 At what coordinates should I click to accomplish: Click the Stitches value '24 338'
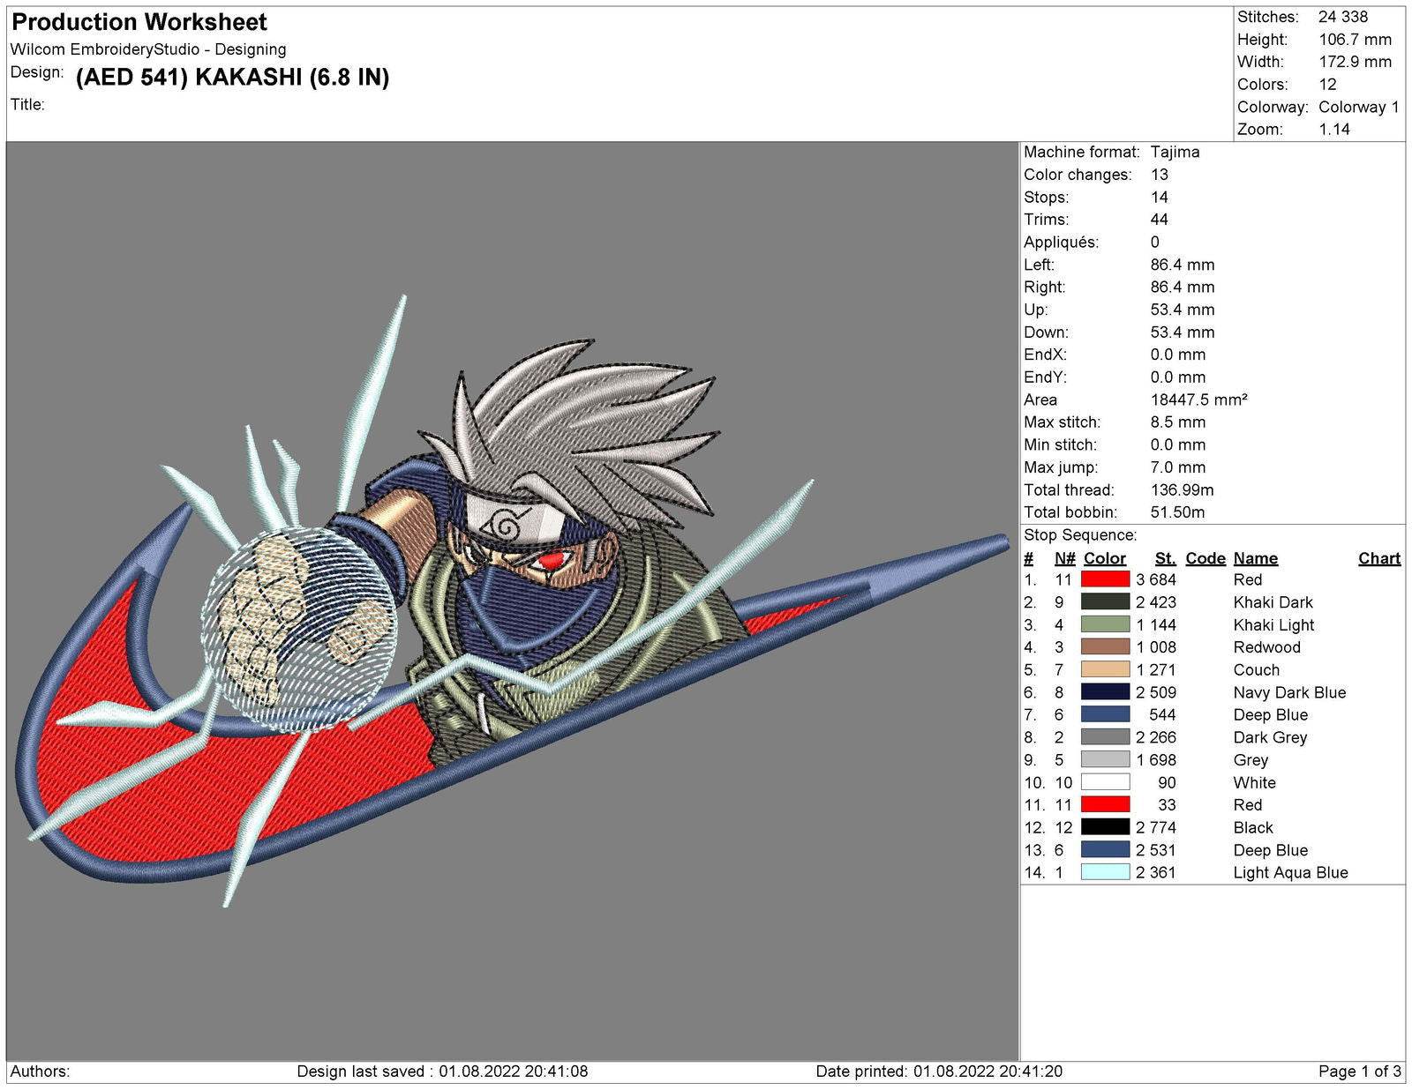pyautogui.click(x=1343, y=17)
